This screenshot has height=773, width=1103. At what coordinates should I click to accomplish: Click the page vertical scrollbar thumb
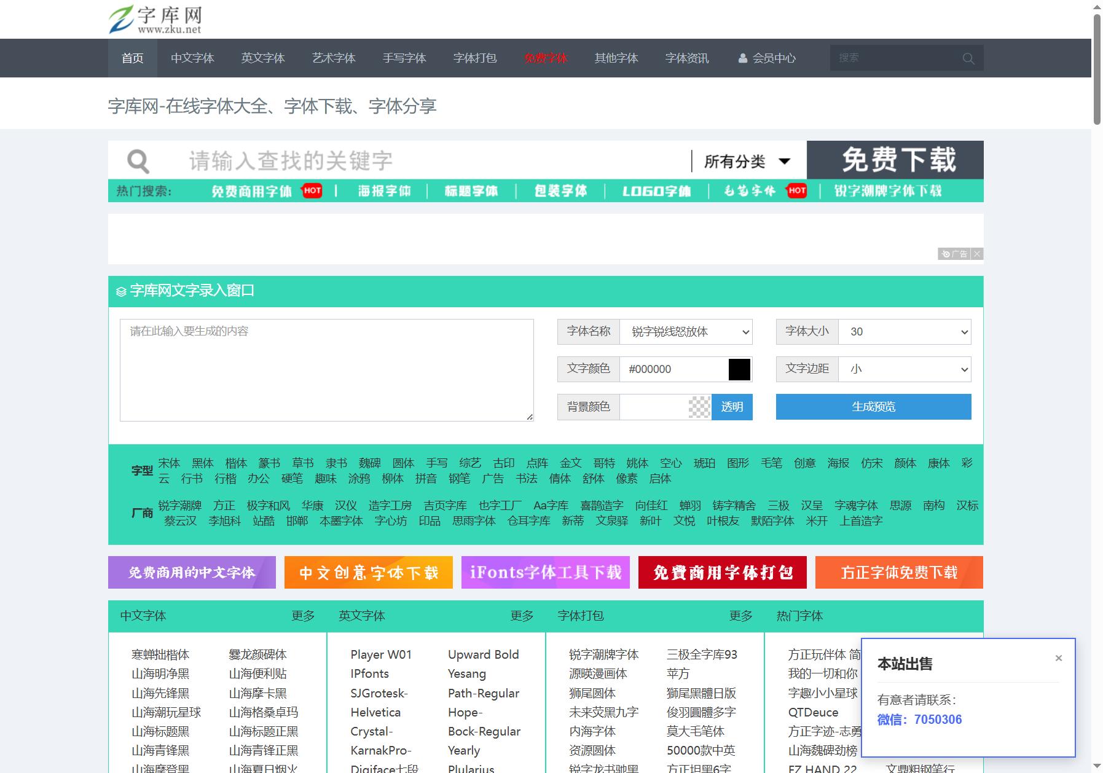[1097, 69]
